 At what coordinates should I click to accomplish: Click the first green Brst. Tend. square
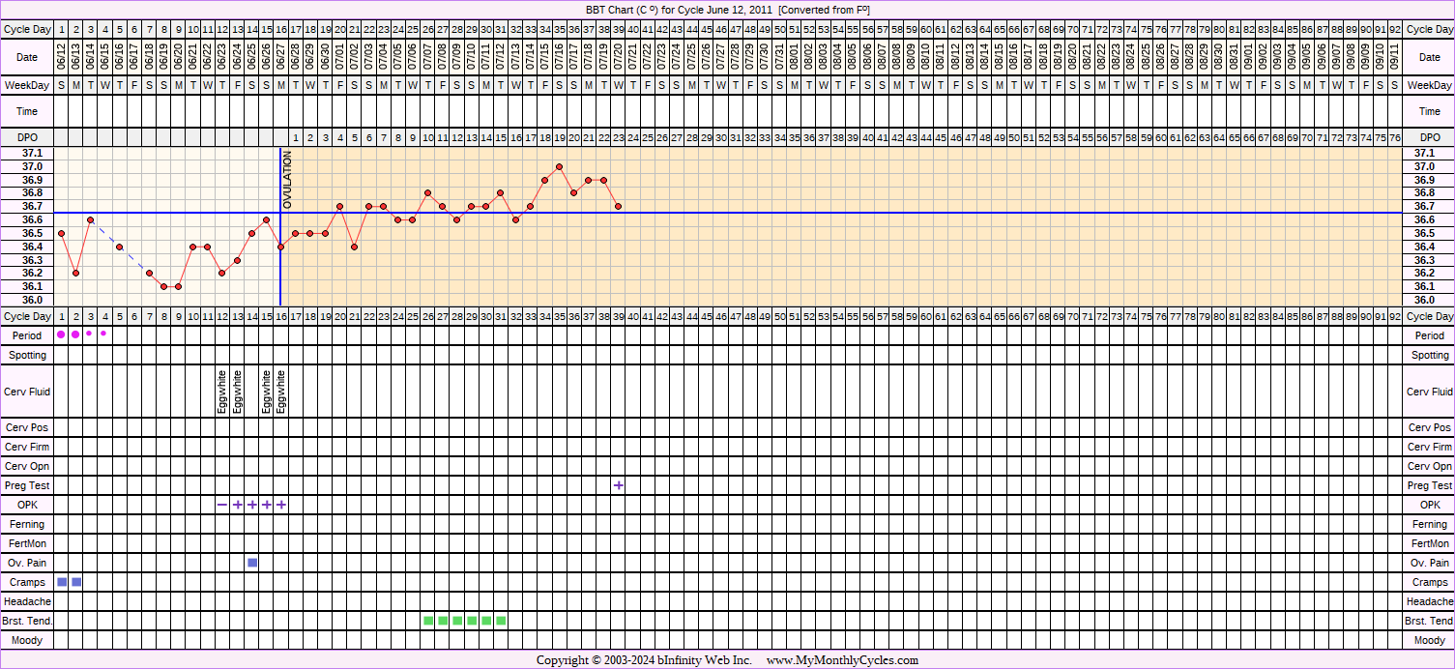[428, 621]
